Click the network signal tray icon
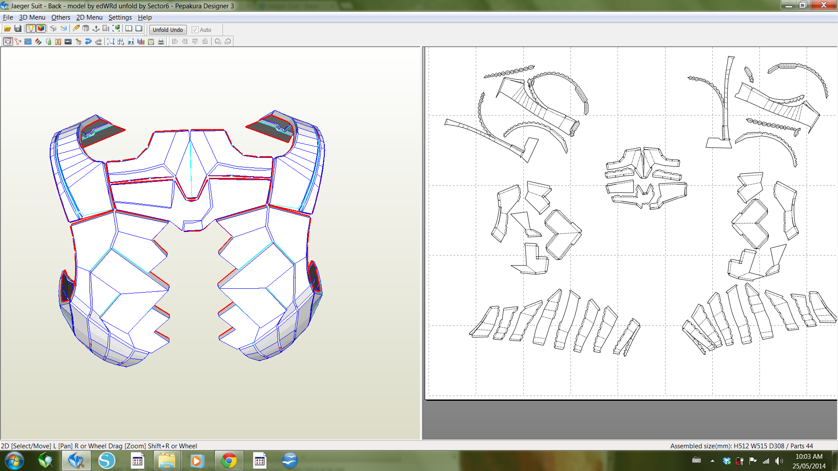Screen dimensions: 838x471 pyautogui.click(x=766, y=461)
